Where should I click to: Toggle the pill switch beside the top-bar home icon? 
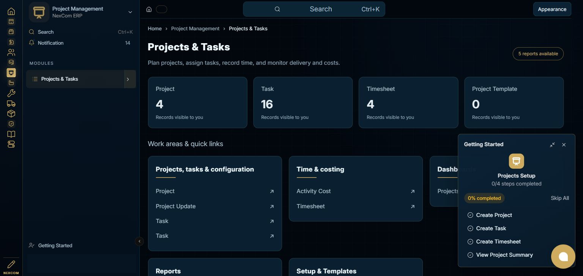161,9
